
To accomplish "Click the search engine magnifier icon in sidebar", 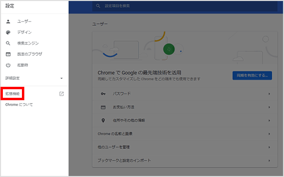I will tap(8, 43).
